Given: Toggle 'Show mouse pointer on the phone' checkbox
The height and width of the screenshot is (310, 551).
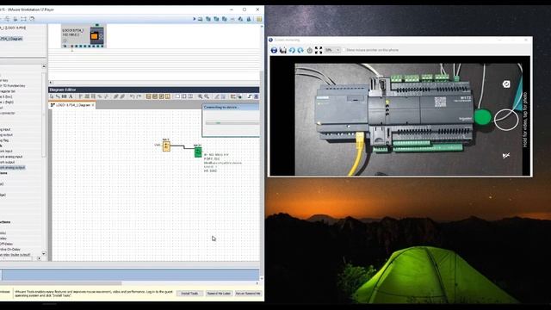Looking at the screenshot, I should tap(344, 50).
